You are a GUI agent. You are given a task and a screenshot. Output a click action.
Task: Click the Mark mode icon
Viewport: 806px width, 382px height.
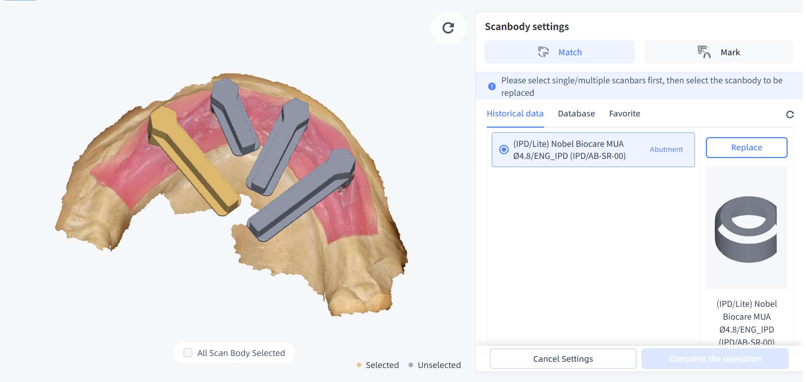click(704, 52)
